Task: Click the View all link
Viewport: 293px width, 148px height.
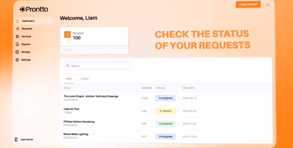Action: (67, 50)
